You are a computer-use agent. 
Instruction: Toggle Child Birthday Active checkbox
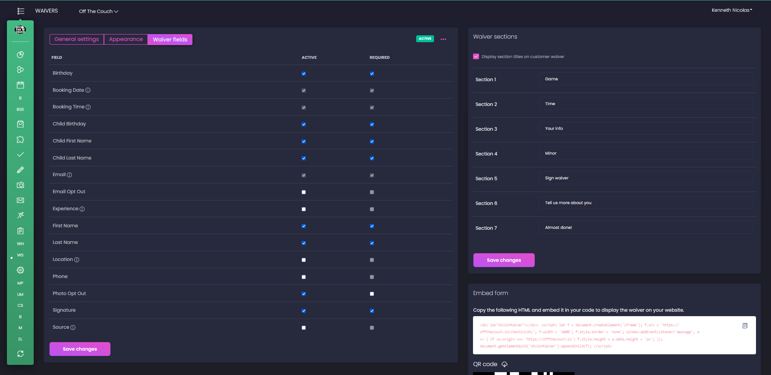tap(304, 124)
